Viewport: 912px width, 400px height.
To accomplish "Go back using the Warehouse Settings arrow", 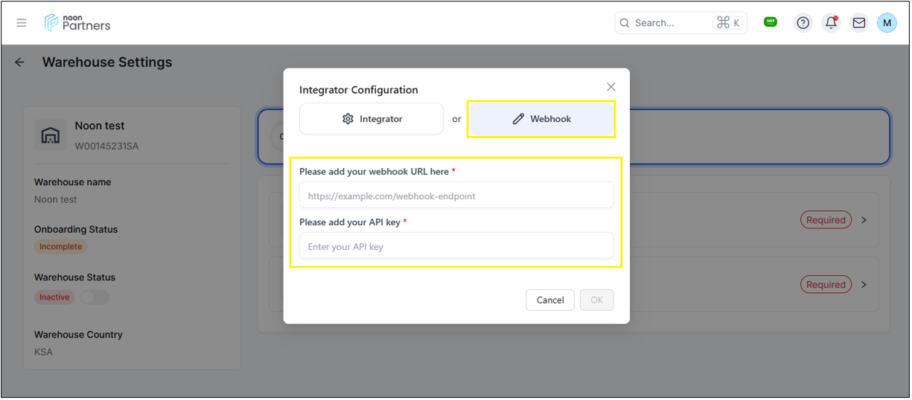I will pyautogui.click(x=20, y=62).
